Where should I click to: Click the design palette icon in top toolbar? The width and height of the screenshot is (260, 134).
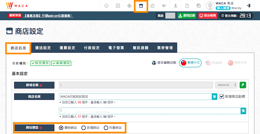click(129, 6)
